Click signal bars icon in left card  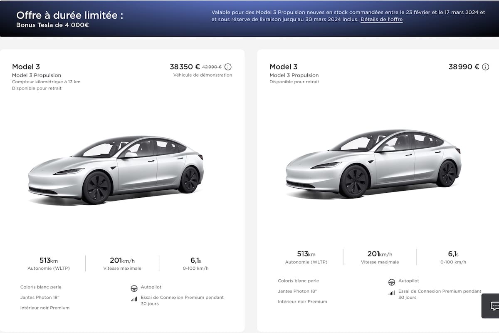point(134,299)
